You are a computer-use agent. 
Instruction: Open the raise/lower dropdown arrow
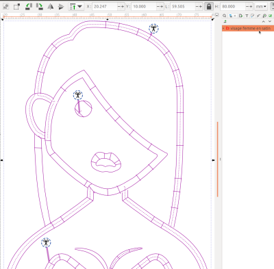point(79,7)
